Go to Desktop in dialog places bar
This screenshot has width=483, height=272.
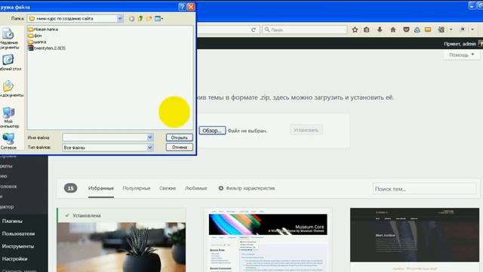tap(9, 63)
